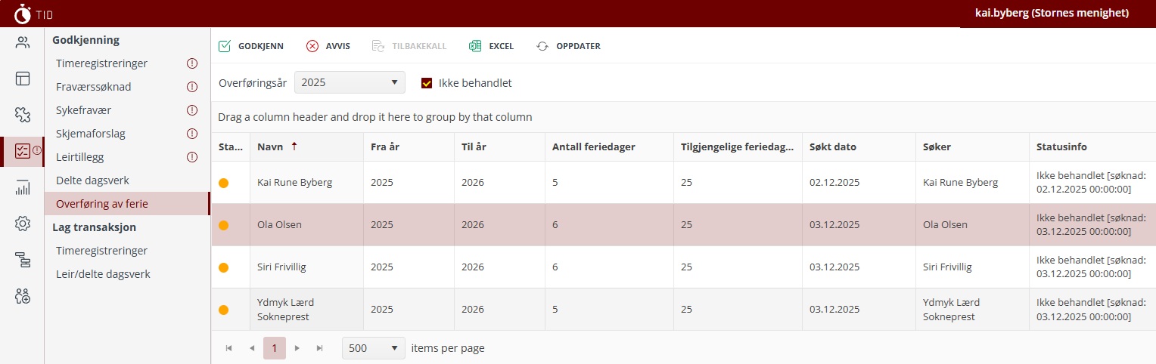The height and width of the screenshot is (364, 1156).
Task: Click the TID stopwatch logo
Action: coord(23,14)
